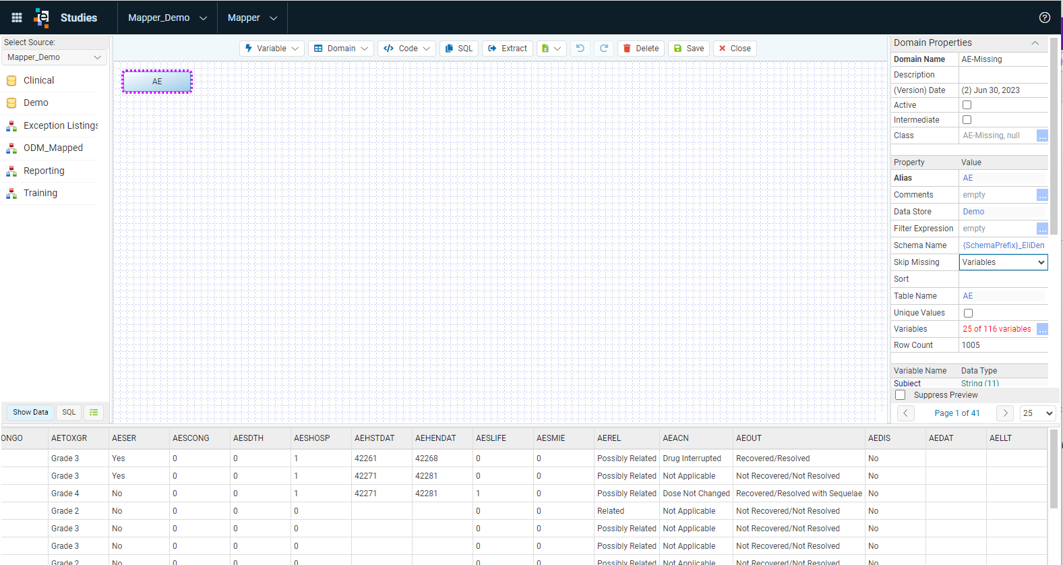Click the Save button
This screenshot has height=565, width=1063.
pyautogui.click(x=688, y=49)
